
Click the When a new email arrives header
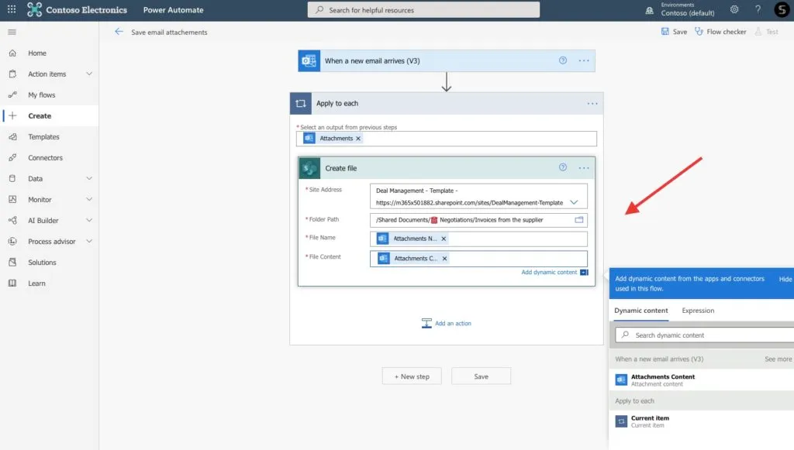(446, 60)
